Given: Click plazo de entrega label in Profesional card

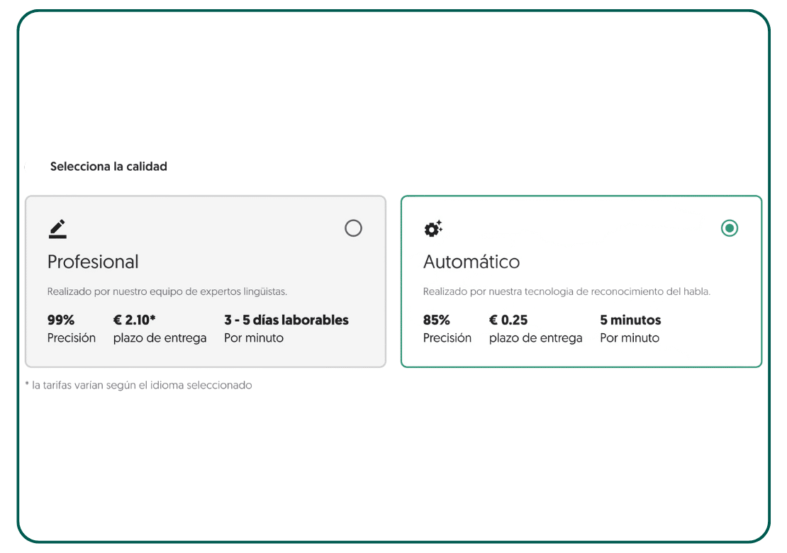Looking at the screenshot, I should (160, 338).
